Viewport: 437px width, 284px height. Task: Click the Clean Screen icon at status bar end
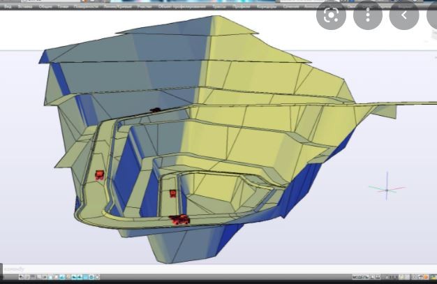coord(433,277)
